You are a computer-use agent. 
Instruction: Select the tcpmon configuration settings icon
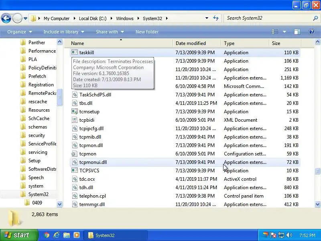point(75,154)
